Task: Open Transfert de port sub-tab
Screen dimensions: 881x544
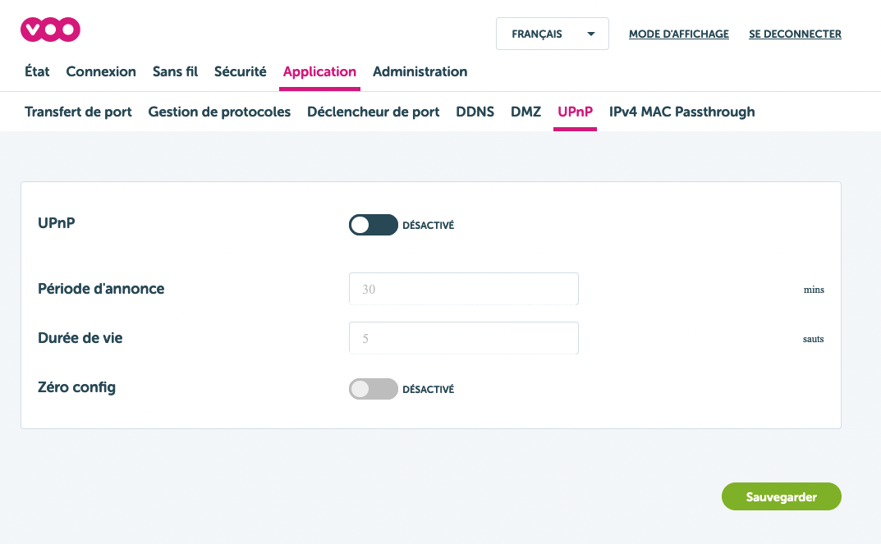Action: [x=78, y=112]
